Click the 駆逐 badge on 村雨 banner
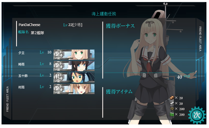This screenshot has height=128, width=209. click(58, 89)
